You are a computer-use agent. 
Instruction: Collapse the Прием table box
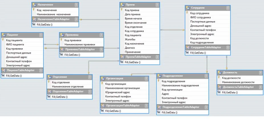coord(157,5)
